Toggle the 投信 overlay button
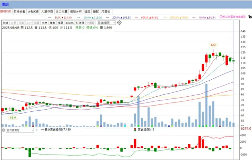Image resolution: width=252 pixels, height=160 pixels. [x=21, y=23]
